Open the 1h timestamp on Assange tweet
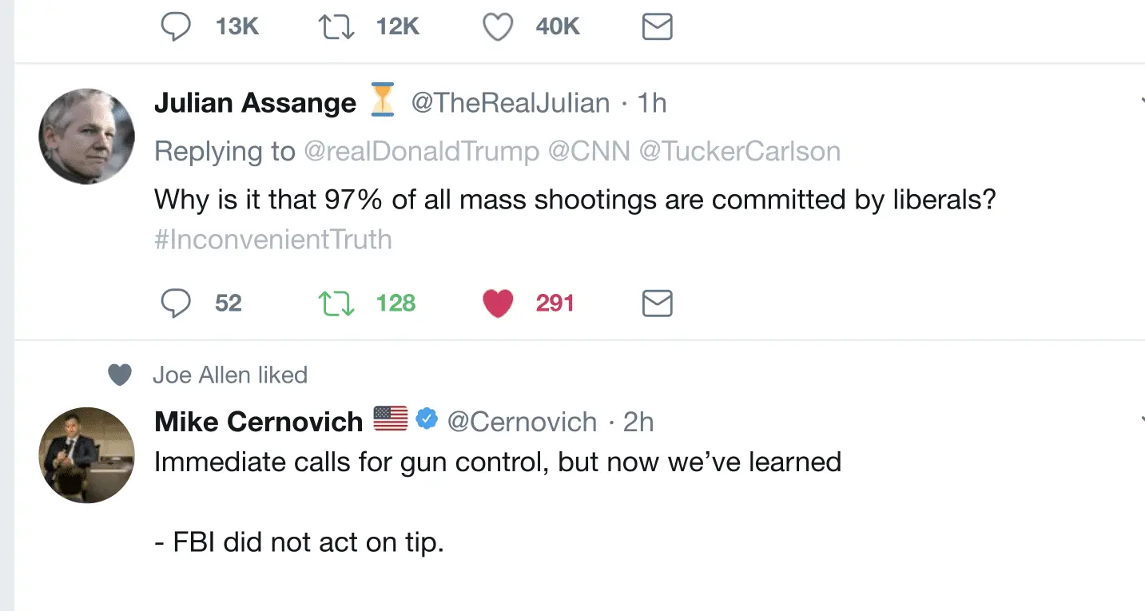This screenshot has height=611, width=1145. pos(652,103)
